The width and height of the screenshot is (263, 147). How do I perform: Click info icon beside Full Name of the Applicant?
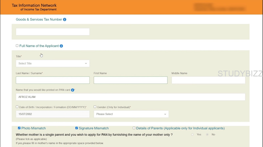pos(61,46)
